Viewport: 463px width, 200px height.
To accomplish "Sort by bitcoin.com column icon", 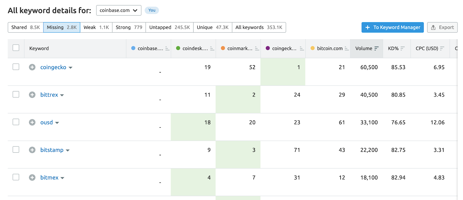I will [x=347, y=48].
